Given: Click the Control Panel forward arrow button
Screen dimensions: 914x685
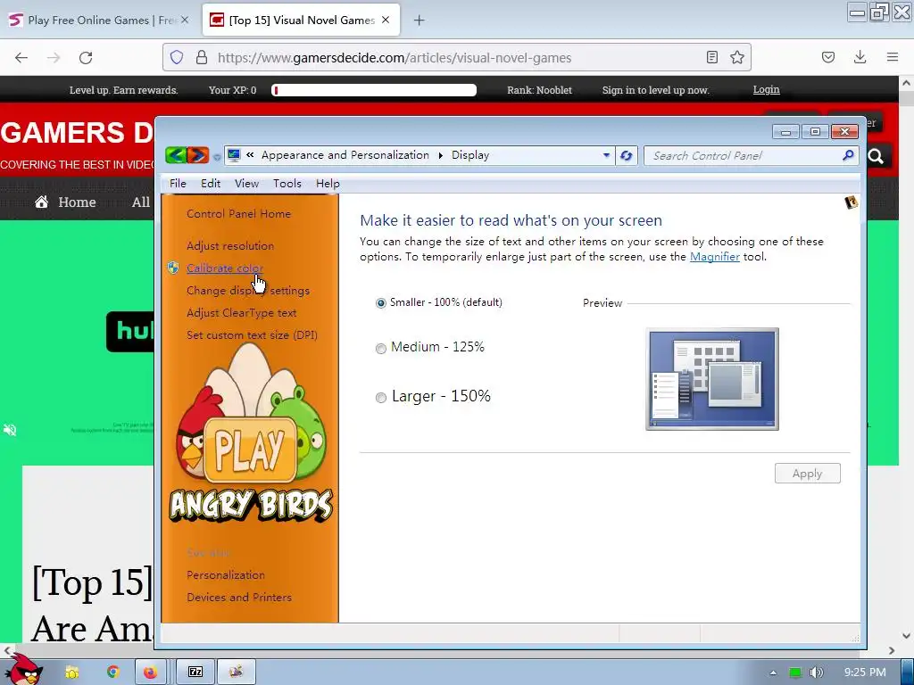Looking at the screenshot, I should coord(198,155).
